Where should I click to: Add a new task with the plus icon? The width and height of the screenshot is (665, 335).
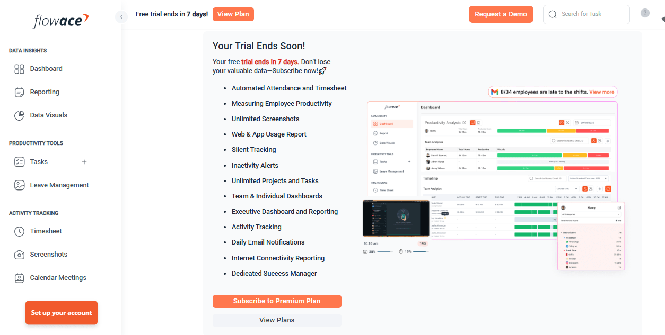click(84, 162)
